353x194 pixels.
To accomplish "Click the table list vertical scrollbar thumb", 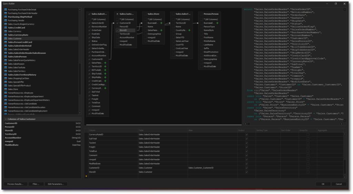I will click(80, 79).
